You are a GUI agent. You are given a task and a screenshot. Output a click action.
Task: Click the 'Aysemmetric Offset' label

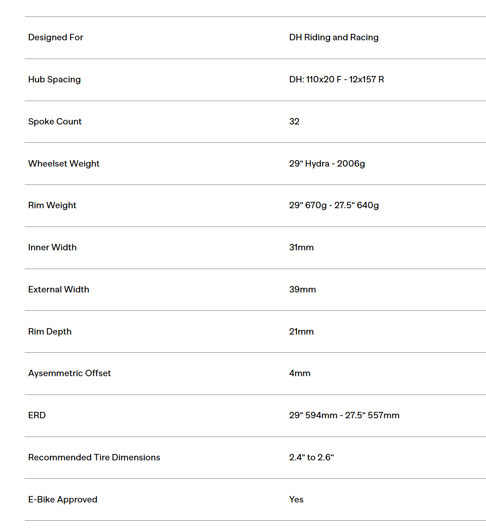[x=69, y=373]
